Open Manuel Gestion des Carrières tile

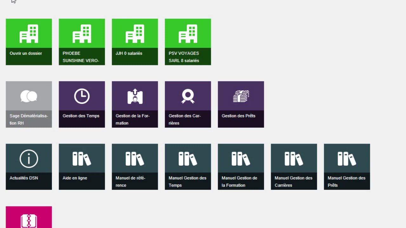pos(294,167)
